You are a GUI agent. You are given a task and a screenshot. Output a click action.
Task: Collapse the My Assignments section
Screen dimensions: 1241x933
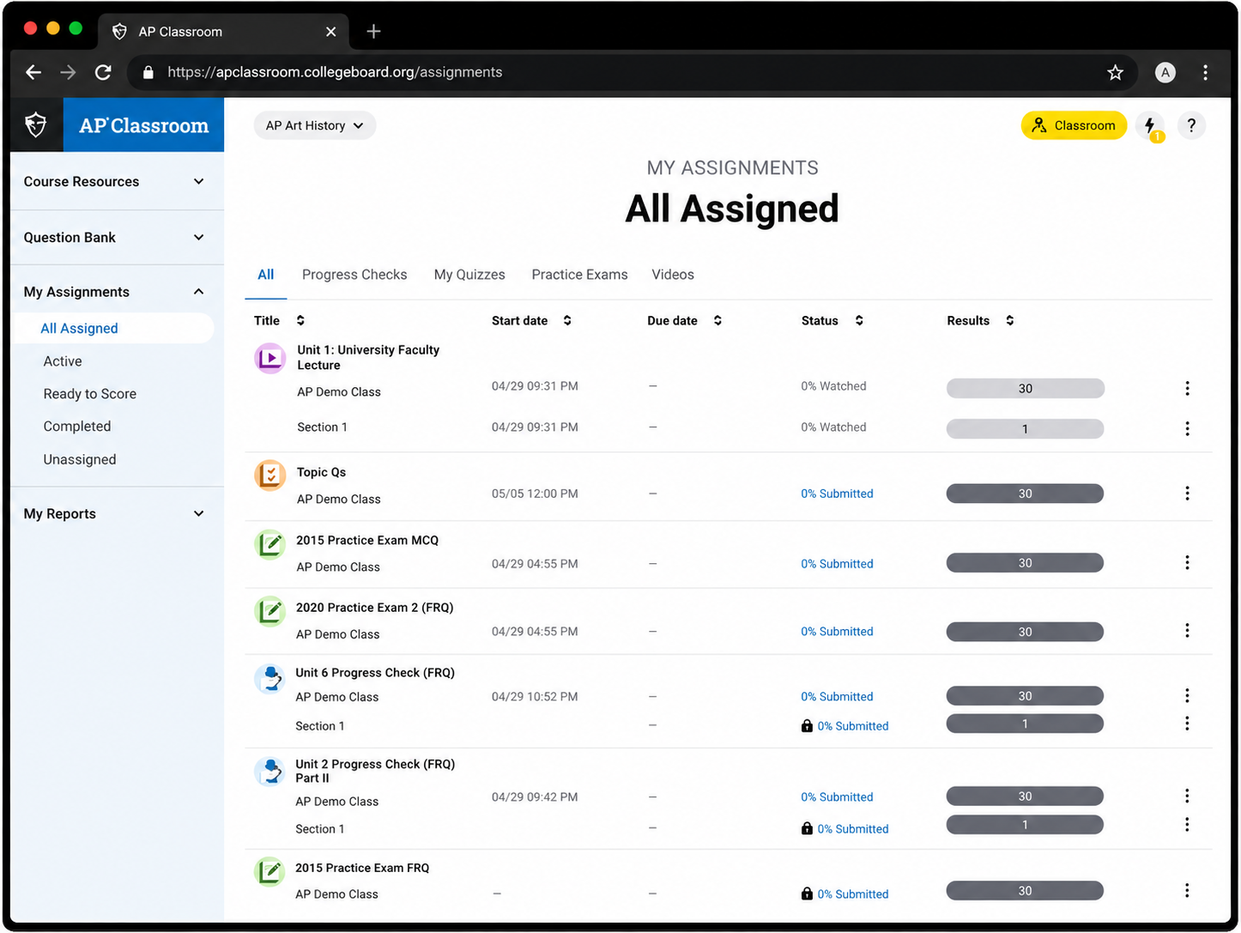[117, 292]
